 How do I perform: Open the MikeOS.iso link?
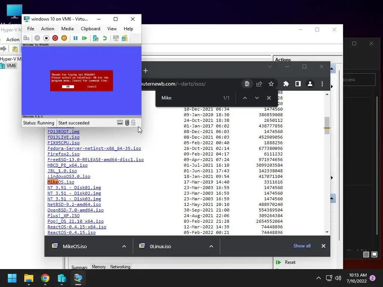click(61, 182)
